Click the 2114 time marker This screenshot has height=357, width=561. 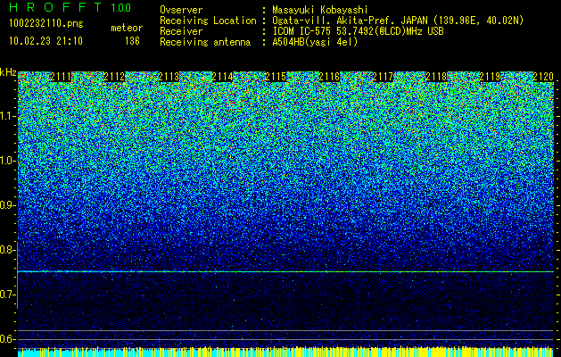pyautogui.click(x=222, y=77)
